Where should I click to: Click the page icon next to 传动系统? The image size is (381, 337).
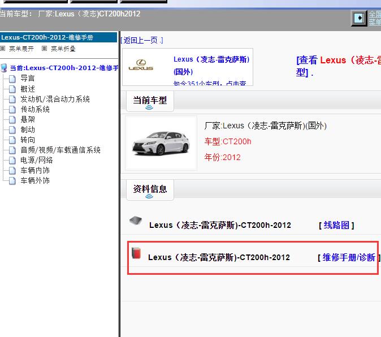pos(12,109)
